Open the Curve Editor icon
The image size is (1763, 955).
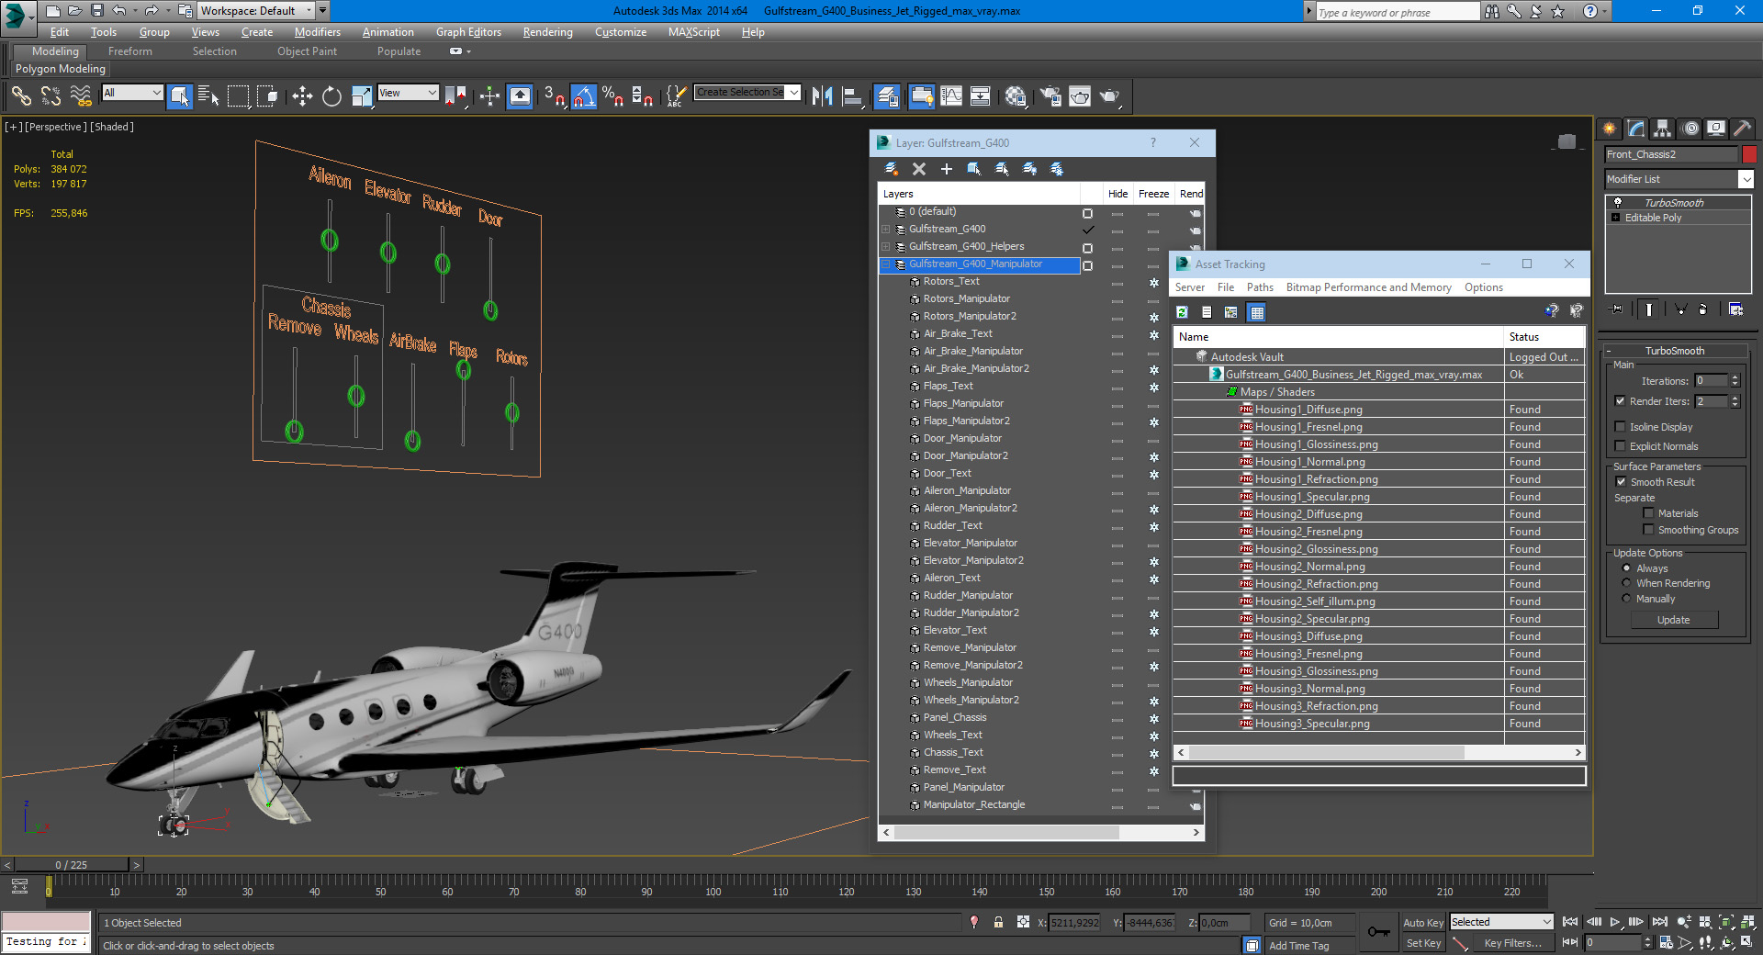coord(951,95)
